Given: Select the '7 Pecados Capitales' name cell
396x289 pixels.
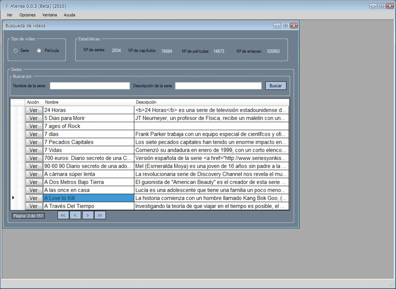Looking at the screenshot, I should 88,142.
